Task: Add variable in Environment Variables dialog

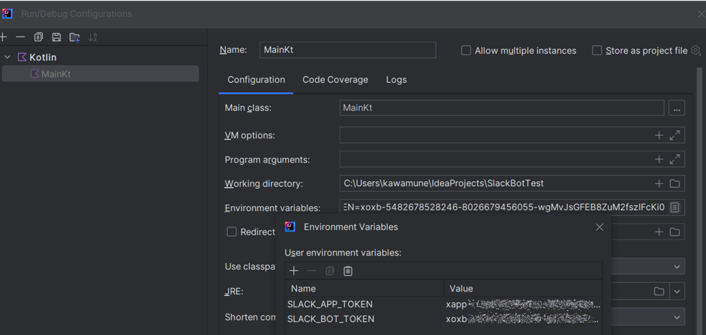Action: [x=294, y=271]
